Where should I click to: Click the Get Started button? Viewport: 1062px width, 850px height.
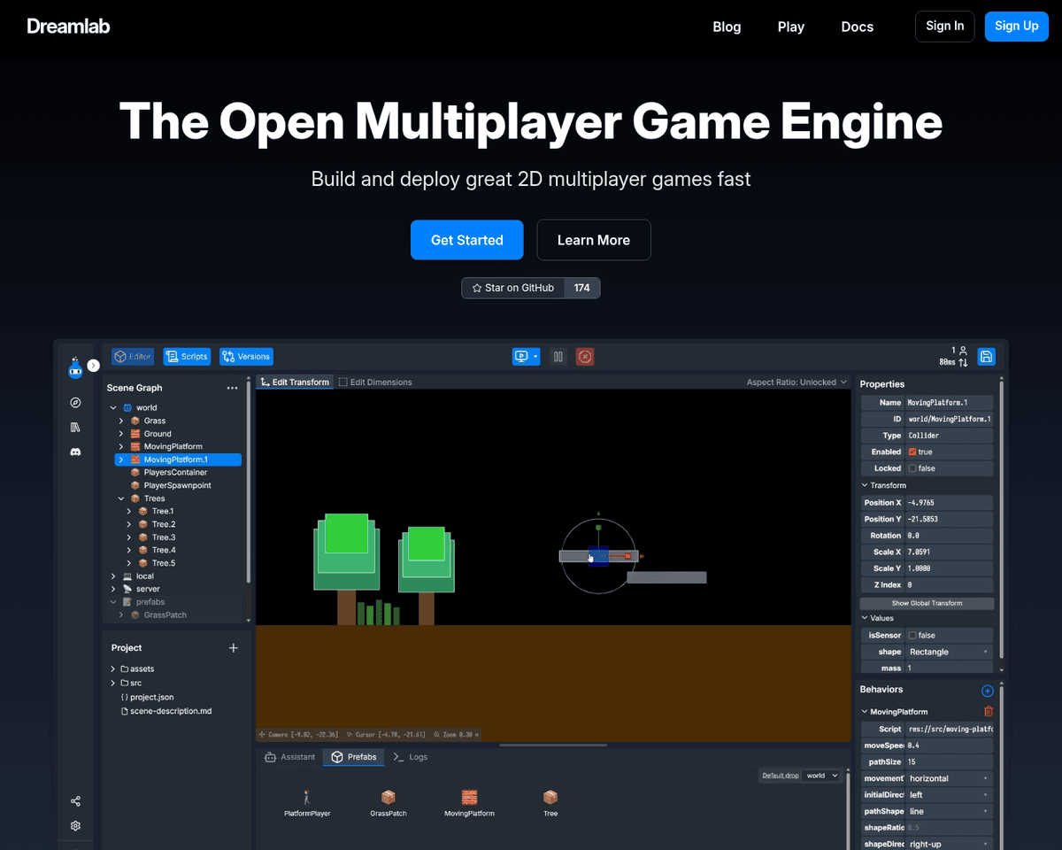tap(466, 240)
